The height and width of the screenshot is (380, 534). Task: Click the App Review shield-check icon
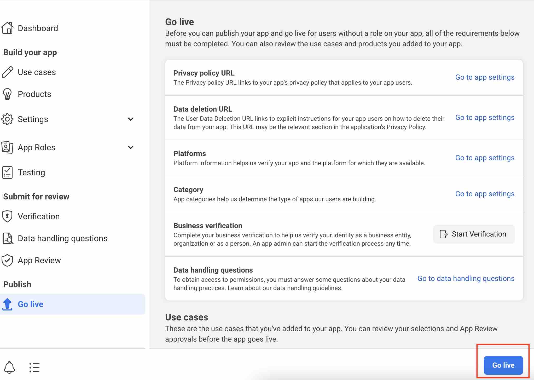[7, 260]
